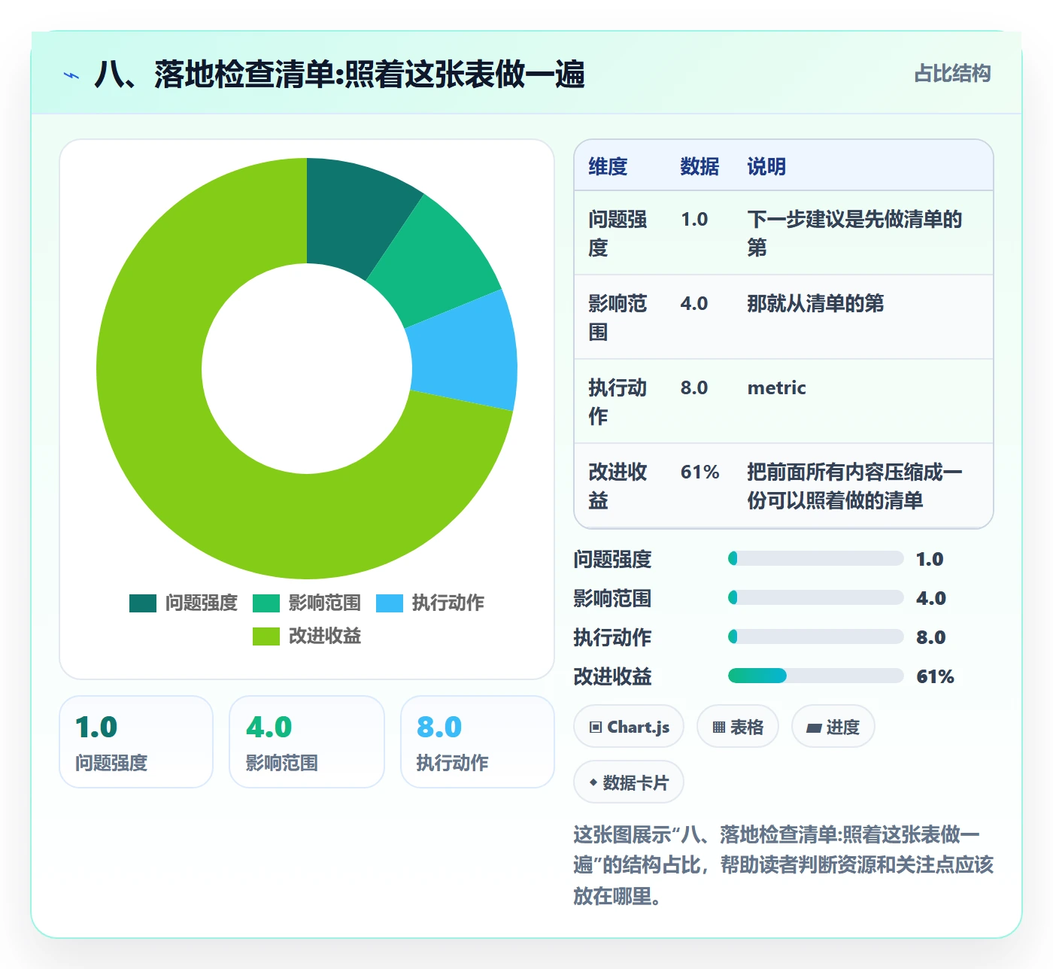
Task: Click the 改进收益 row label in the table
Action: click(x=618, y=486)
